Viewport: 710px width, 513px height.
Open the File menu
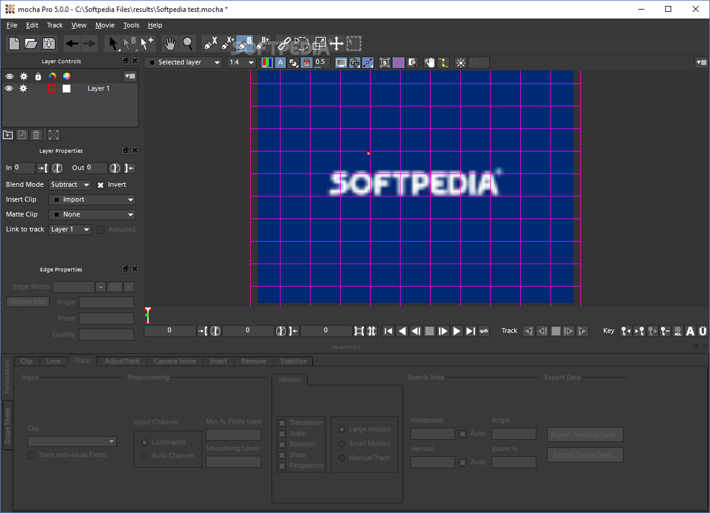12,26
